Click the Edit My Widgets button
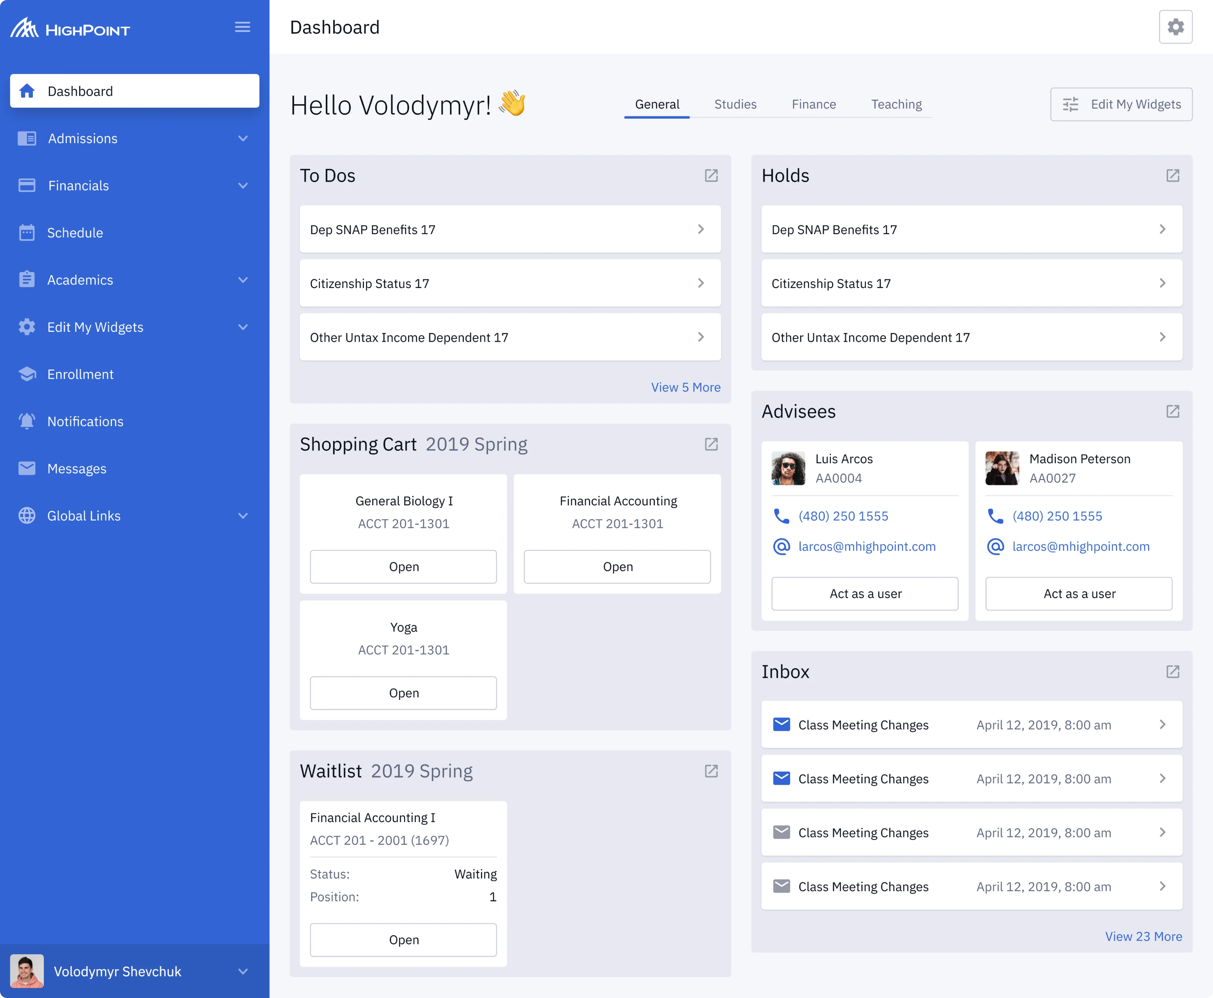This screenshot has width=1213, height=998. [x=1121, y=104]
